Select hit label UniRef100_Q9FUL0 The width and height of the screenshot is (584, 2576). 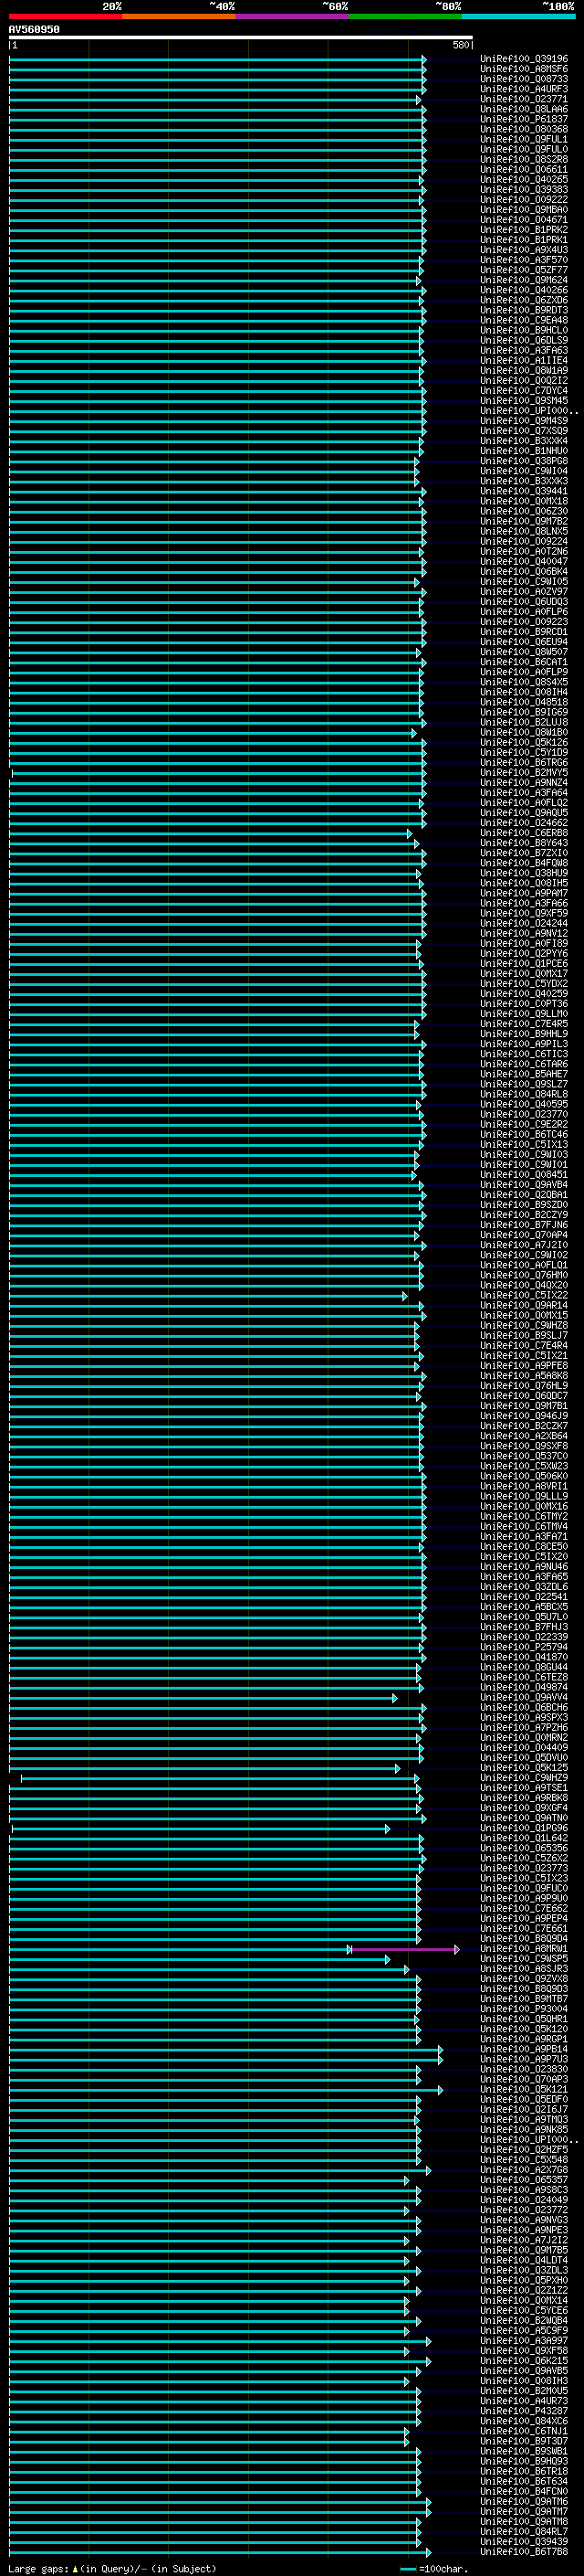click(524, 149)
